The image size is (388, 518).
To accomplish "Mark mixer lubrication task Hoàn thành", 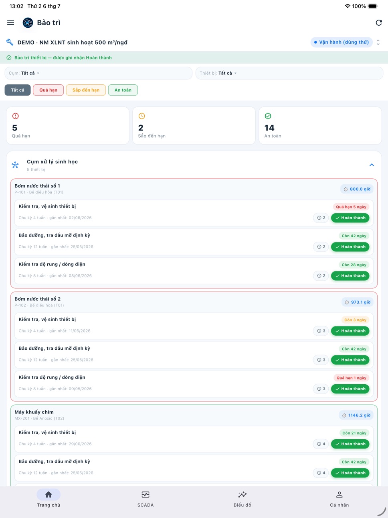I will pyautogui.click(x=350, y=473).
